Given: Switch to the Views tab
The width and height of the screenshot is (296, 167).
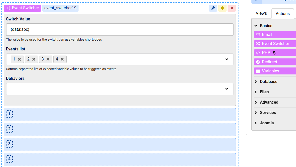Looking at the screenshot, I should click(261, 13).
